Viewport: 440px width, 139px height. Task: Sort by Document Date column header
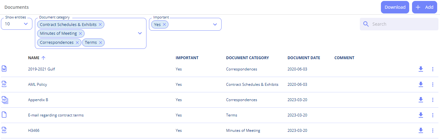pos(304,58)
